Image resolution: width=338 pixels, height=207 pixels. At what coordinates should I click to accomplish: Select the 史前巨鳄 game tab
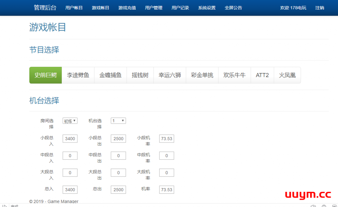click(46, 75)
